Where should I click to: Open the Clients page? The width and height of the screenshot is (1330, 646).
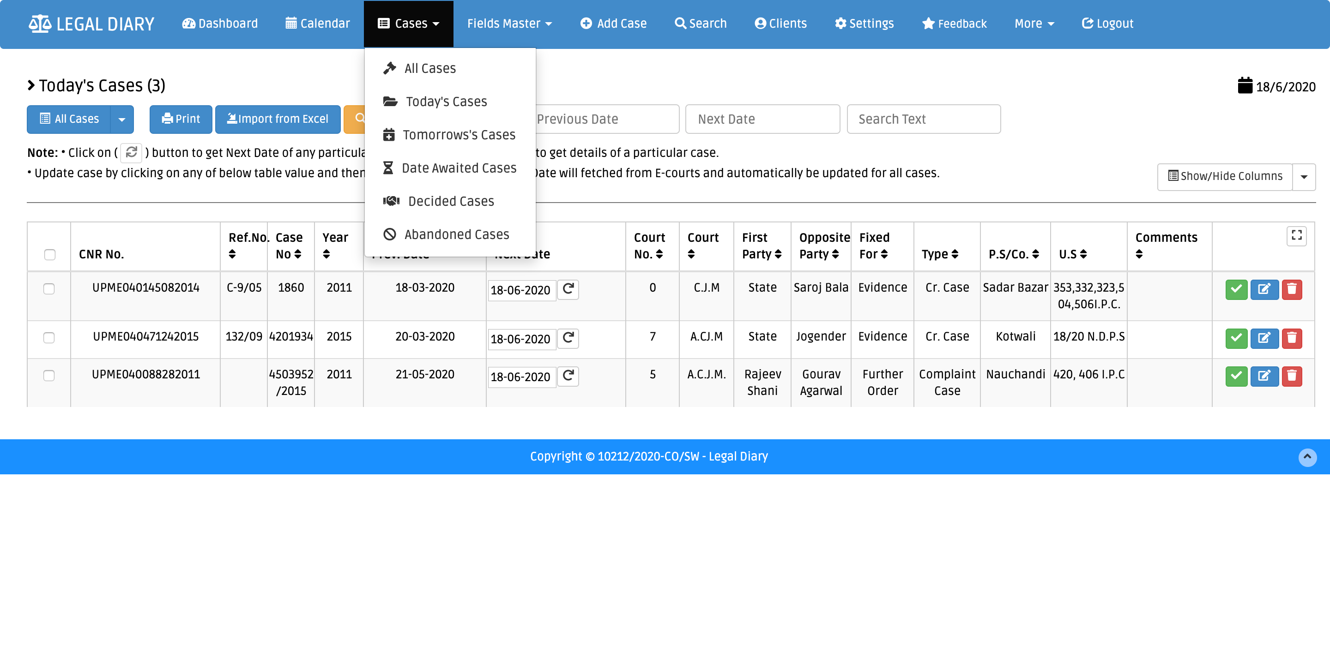[x=780, y=24]
